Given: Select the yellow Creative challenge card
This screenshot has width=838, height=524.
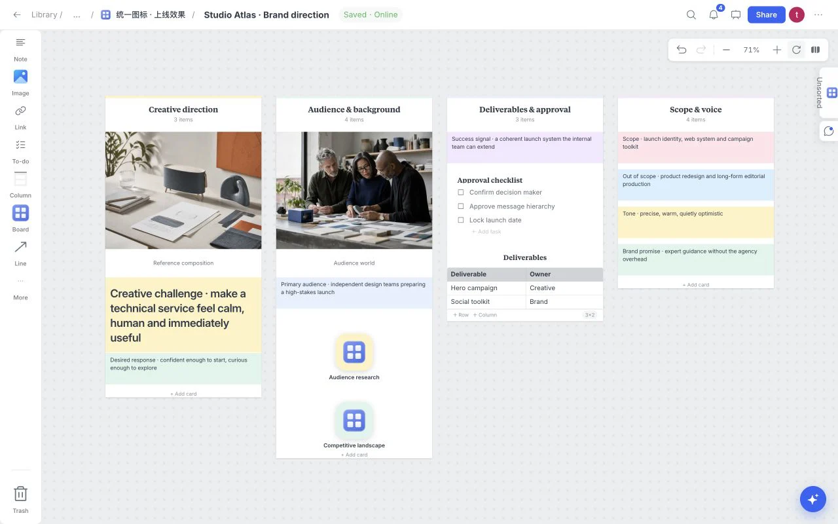Looking at the screenshot, I should (183, 316).
